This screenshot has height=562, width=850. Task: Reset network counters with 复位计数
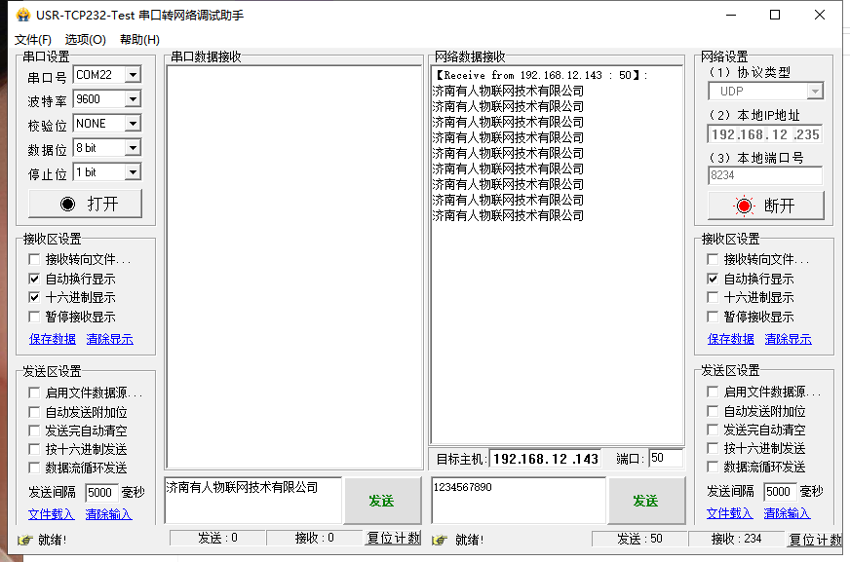click(x=815, y=540)
